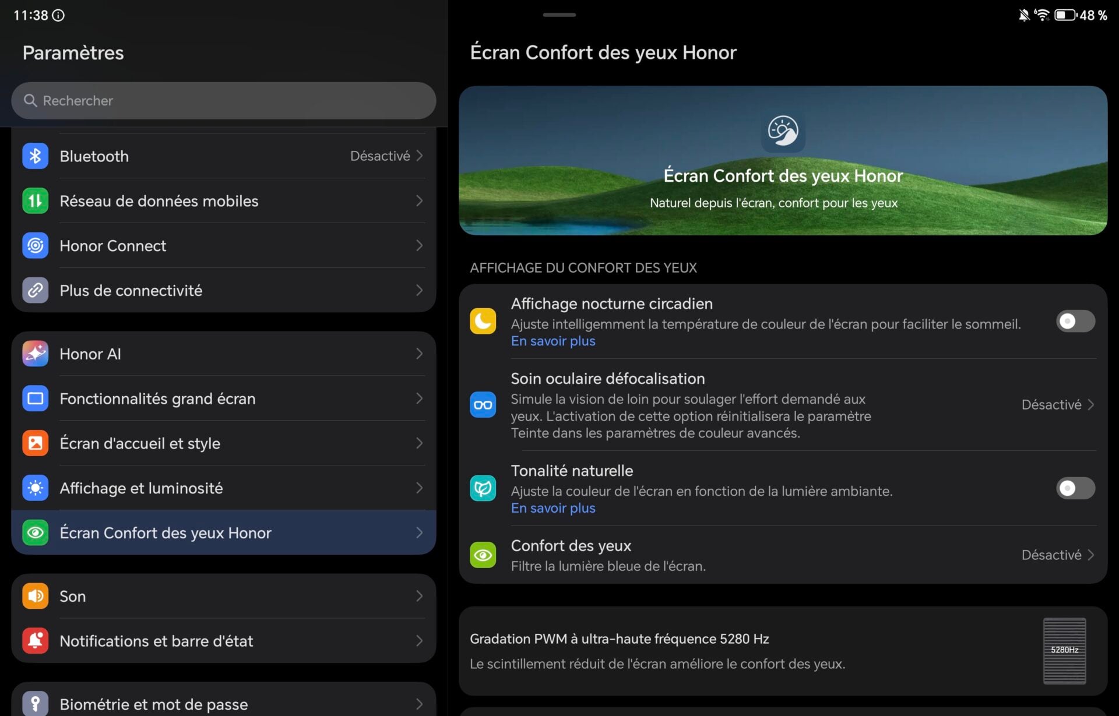Tap the 5280Hz PWM thumbnail
The image size is (1119, 716).
click(x=1064, y=650)
